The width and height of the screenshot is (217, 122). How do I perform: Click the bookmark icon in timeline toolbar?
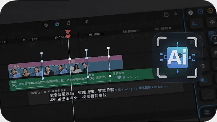(69, 23)
